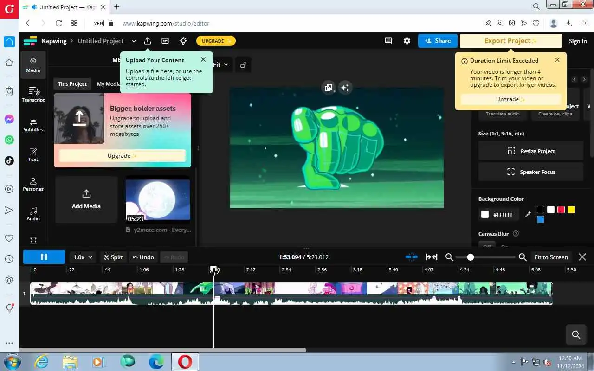This screenshot has width=594, height=371.
Task: Click the upload icon in the top bar
Action: [x=148, y=41]
